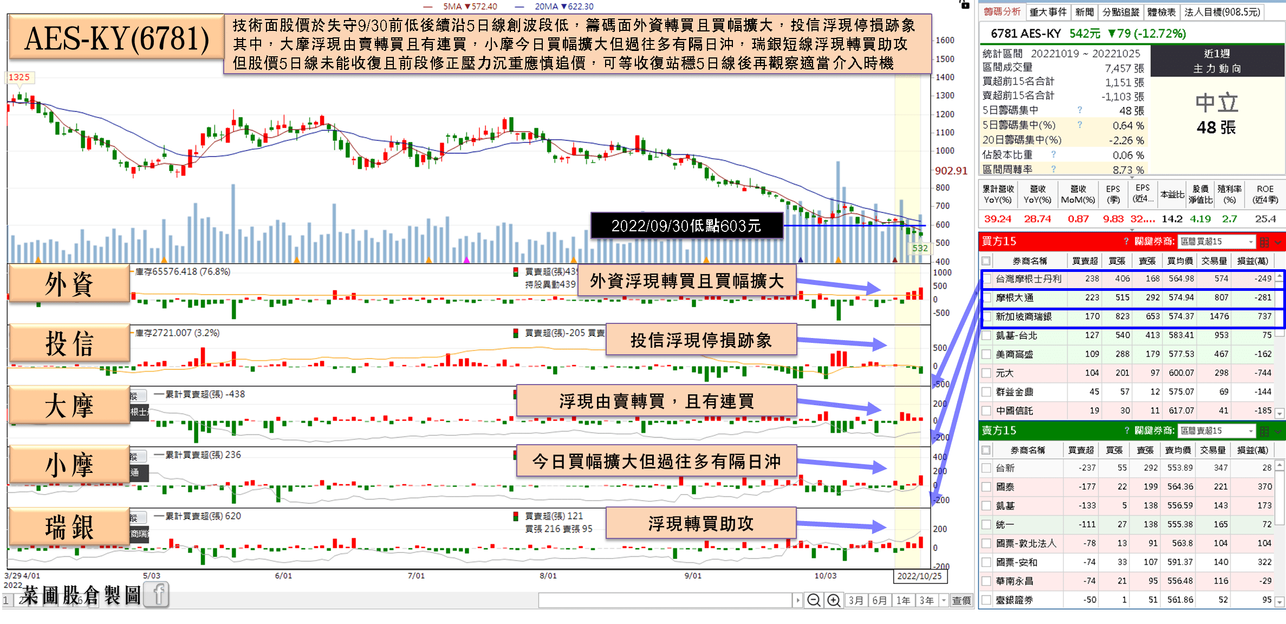Switch to the 重大事件 tab
The height and width of the screenshot is (624, 1286).
[x=1048, y=12]
